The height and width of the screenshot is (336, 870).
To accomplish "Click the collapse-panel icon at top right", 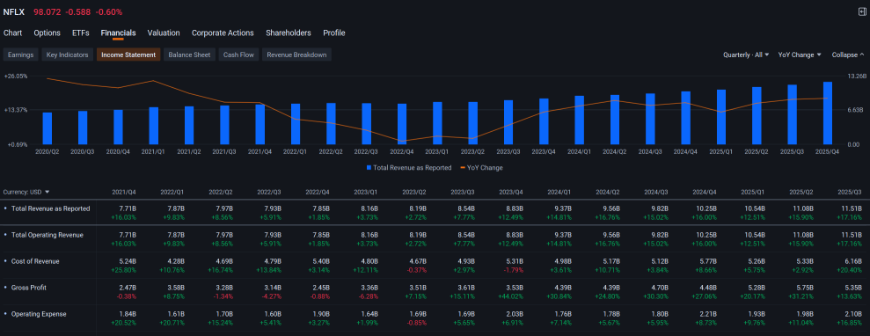I will pos(862,11).
